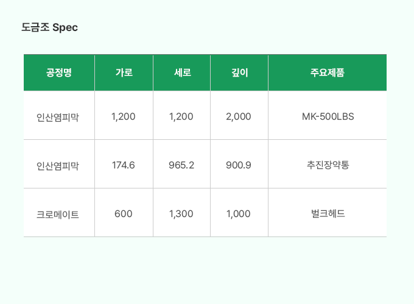Screen dimensions: 414x304
Task: Select the 크로메이트 process cell
Action: 58,213
